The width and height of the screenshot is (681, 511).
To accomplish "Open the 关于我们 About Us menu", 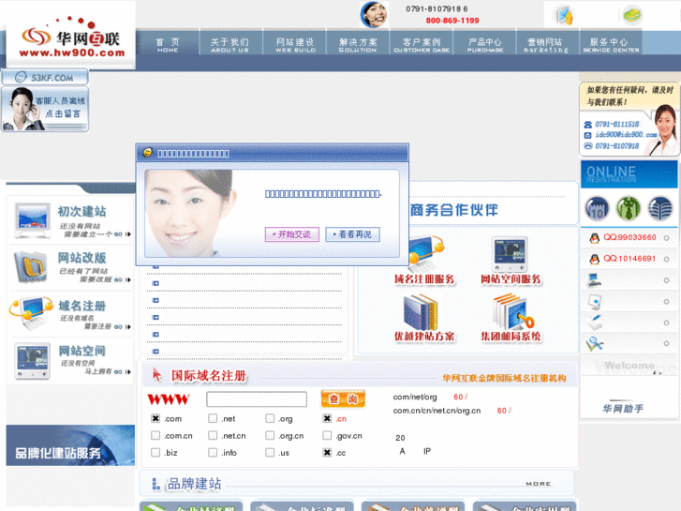I will point(230,45).
